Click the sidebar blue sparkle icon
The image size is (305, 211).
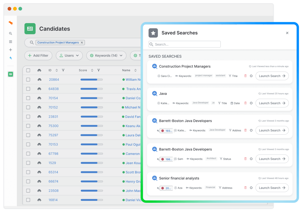pyautogui.click(x=10, y=58)
